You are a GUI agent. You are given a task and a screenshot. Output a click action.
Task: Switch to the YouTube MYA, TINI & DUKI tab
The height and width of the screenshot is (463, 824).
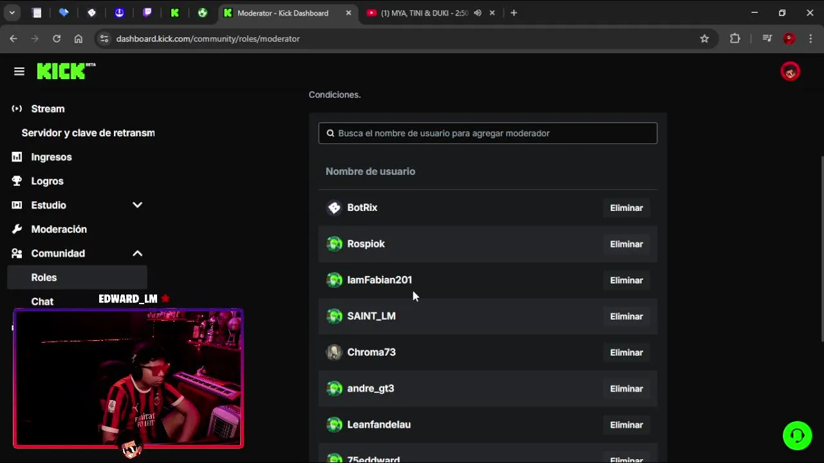coord(422,13)
